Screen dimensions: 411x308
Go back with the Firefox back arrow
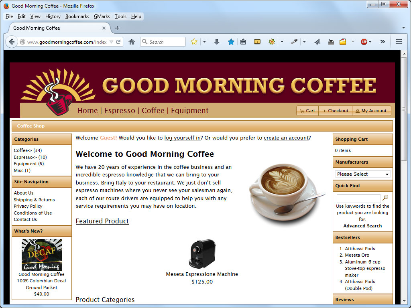click(x=12, y=42)
